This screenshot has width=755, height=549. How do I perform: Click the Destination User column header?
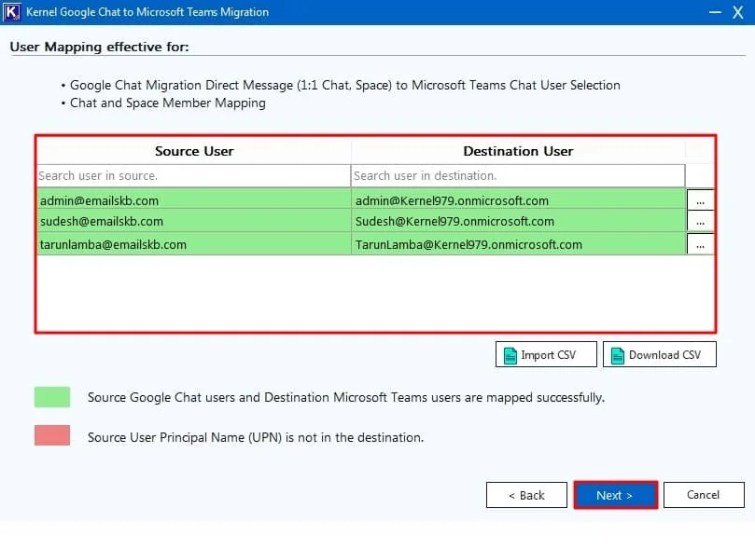(x=518, y=151)
